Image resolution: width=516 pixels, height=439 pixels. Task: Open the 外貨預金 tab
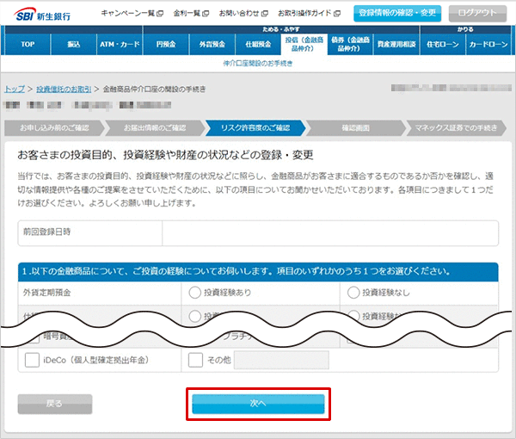click(x=213, y=43)
